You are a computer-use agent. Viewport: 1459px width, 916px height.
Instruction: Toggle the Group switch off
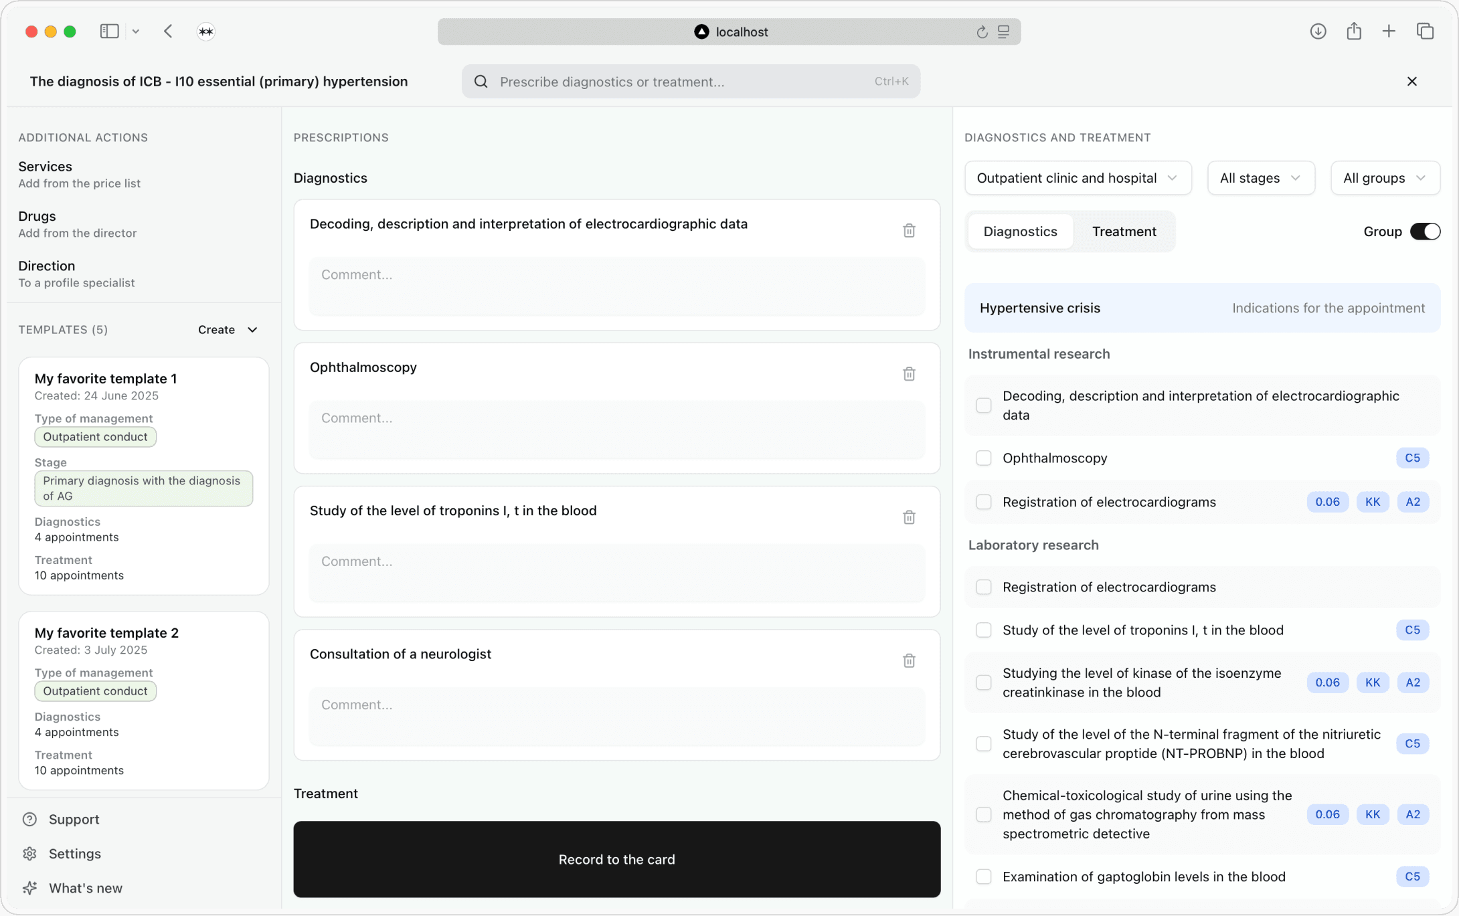coord(1425,232)
